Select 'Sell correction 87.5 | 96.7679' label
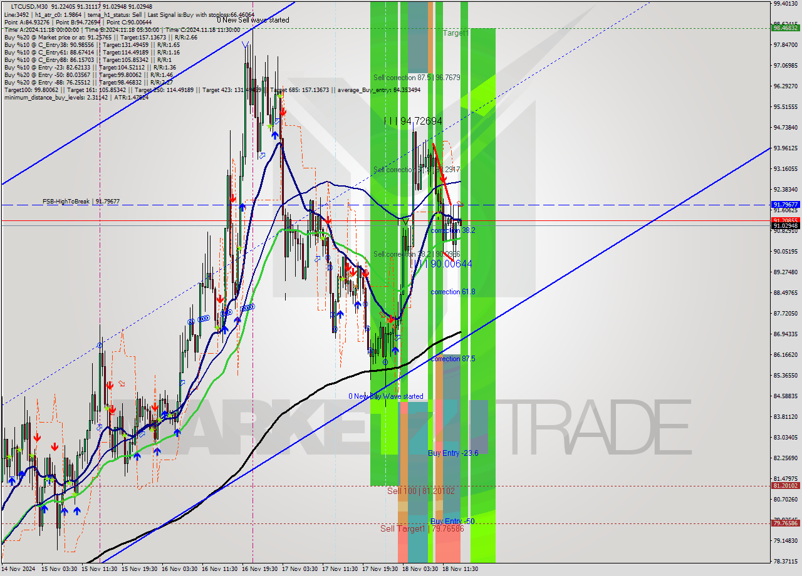Image resolution: width=802 pixels, height=576 pixels. pos(417,78)
